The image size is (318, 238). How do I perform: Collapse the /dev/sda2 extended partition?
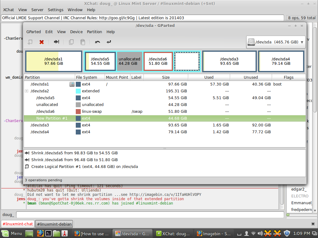coord(27,91)
